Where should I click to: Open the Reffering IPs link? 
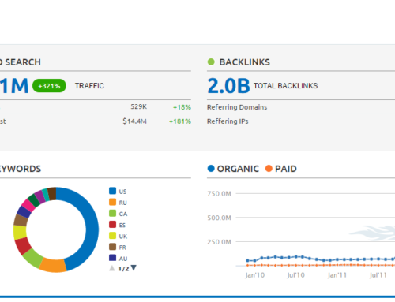click(x=228, y=121)
